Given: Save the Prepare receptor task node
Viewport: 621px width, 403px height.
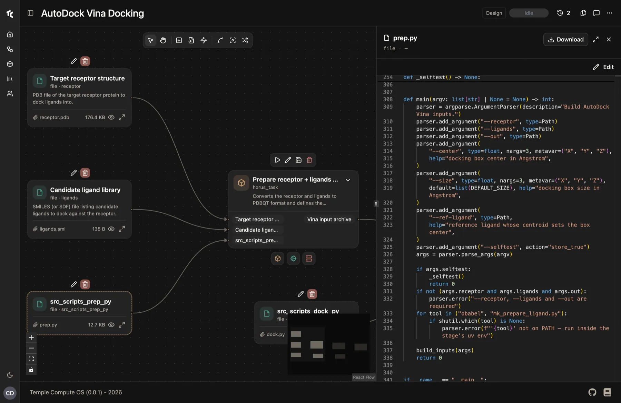Looking at the screenshot, I should (299, 160).
